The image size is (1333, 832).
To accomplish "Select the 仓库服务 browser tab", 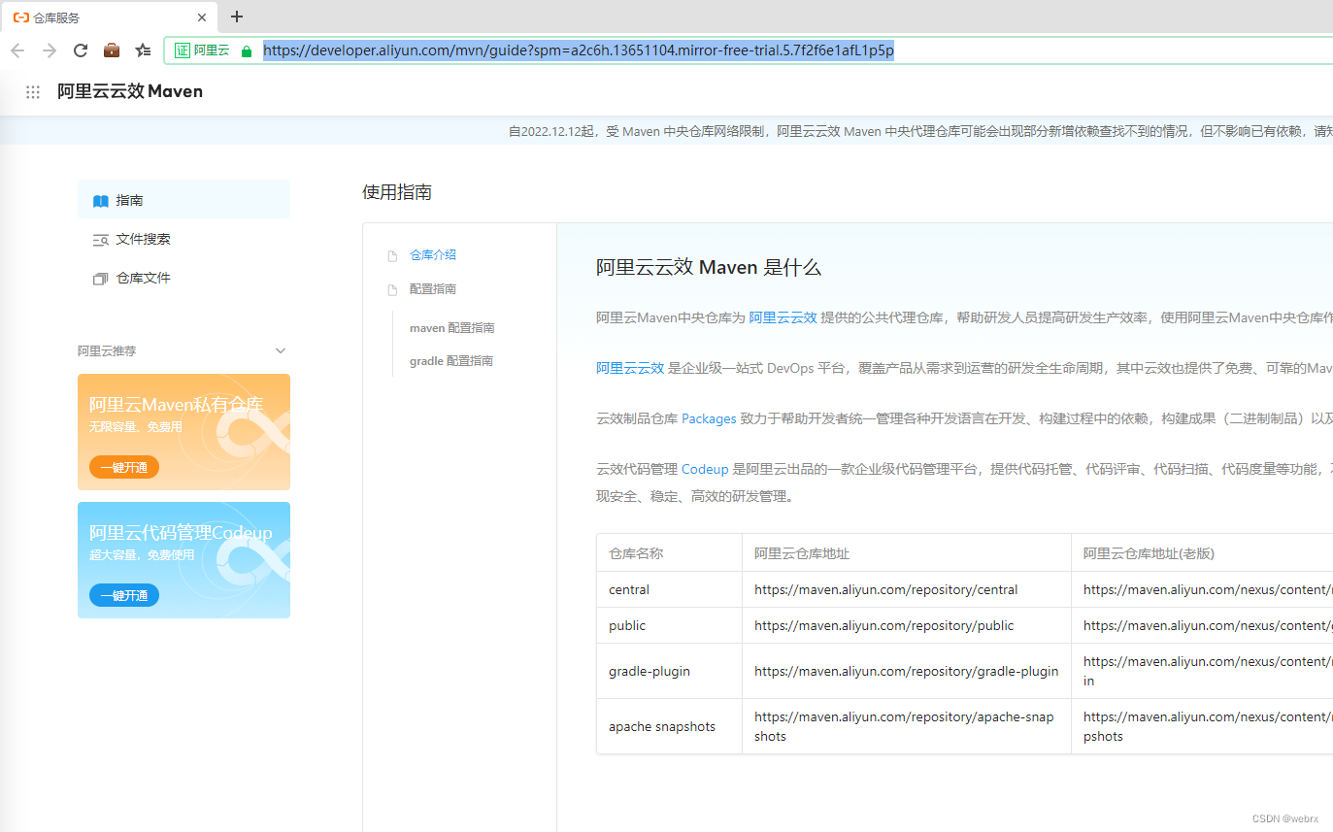I will (x=110, y=17).
